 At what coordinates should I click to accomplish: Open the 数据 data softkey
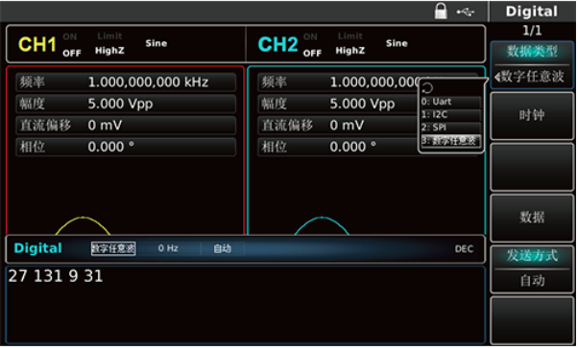point(532,218)
